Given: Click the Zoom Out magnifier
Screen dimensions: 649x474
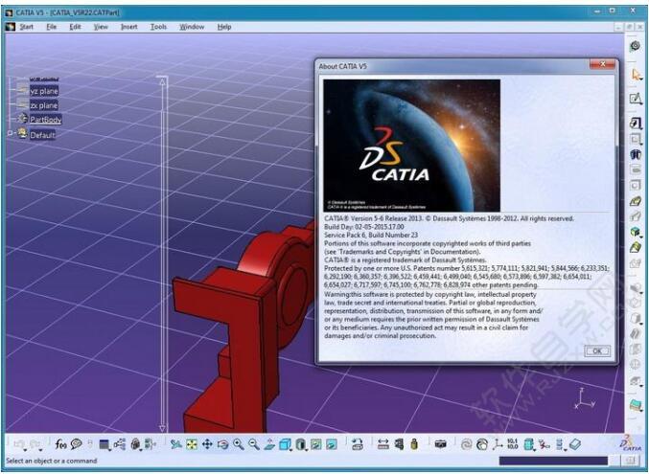Looking at the screenshot, I should (254, 444).
